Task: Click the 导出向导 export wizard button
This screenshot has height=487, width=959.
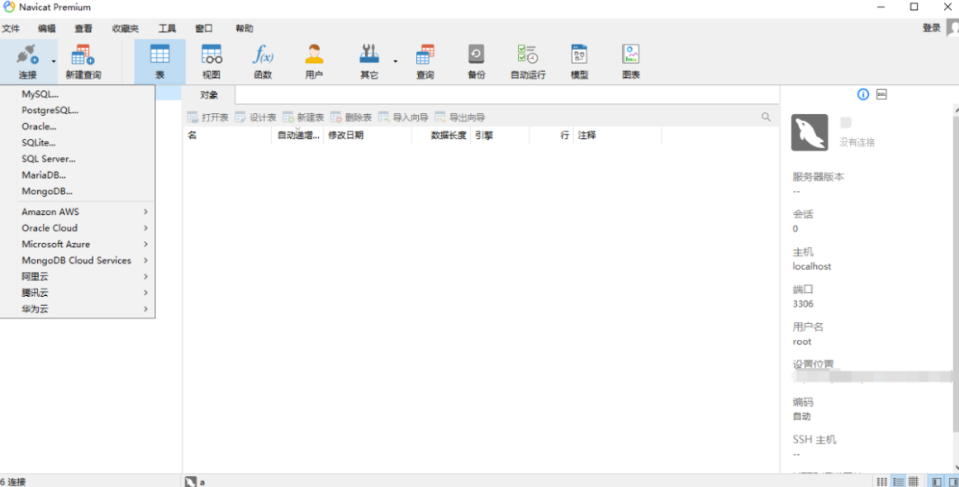Action: (x=460, y=117)
